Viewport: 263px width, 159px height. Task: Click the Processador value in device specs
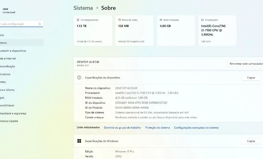(x=147, y=93)
